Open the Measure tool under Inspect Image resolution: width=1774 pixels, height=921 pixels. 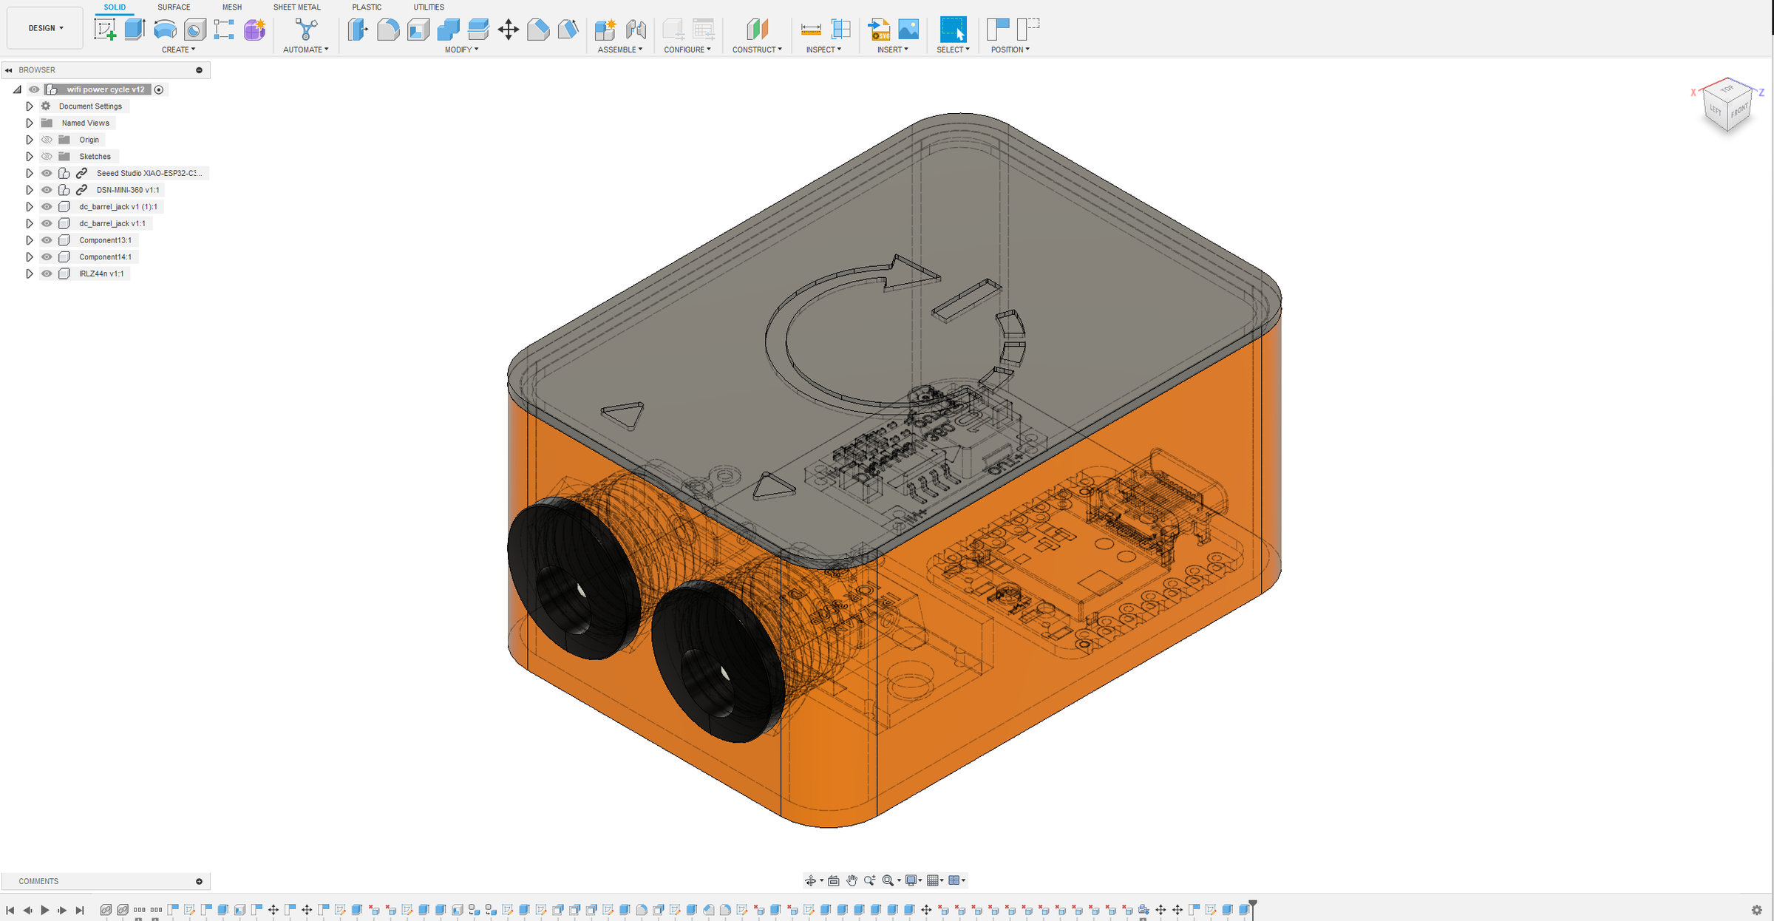811,30
